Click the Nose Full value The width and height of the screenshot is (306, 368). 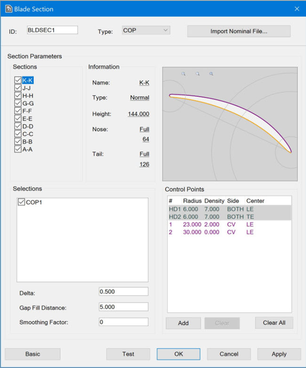click(x=144, y=129)
